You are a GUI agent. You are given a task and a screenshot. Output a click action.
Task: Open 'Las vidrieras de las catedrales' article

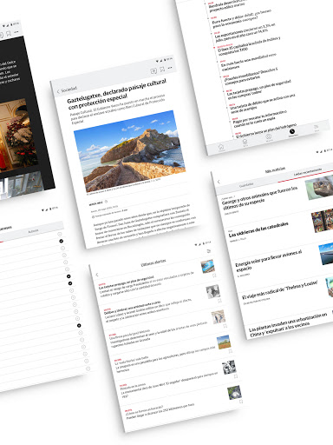click(258, 230)
